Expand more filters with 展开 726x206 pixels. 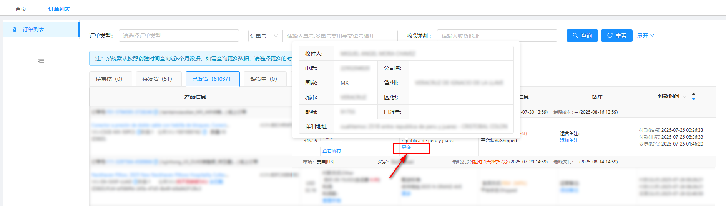646,36
